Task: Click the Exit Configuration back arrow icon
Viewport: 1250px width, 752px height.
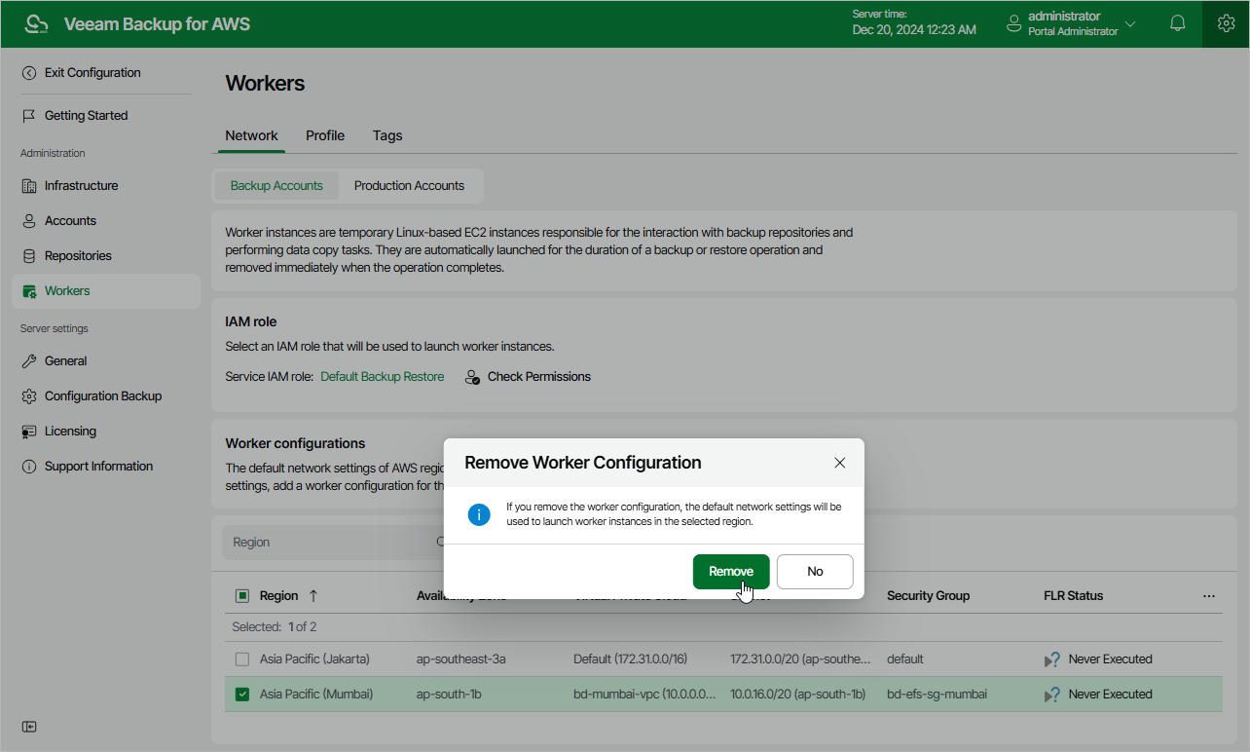Action: click(29, 73)
